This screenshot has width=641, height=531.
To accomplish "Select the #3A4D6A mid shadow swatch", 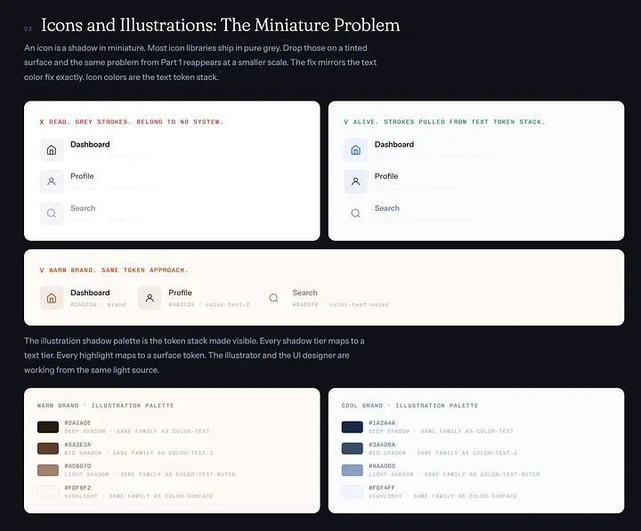I will pos(352,448).
